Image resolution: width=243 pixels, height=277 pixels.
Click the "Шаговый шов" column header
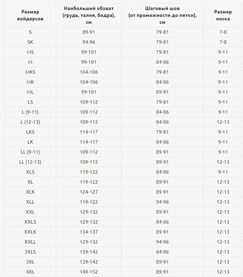point(162,16)
